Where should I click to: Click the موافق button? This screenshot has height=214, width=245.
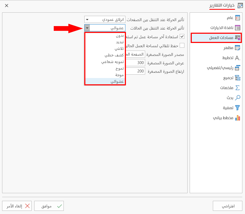pos(49,206)
